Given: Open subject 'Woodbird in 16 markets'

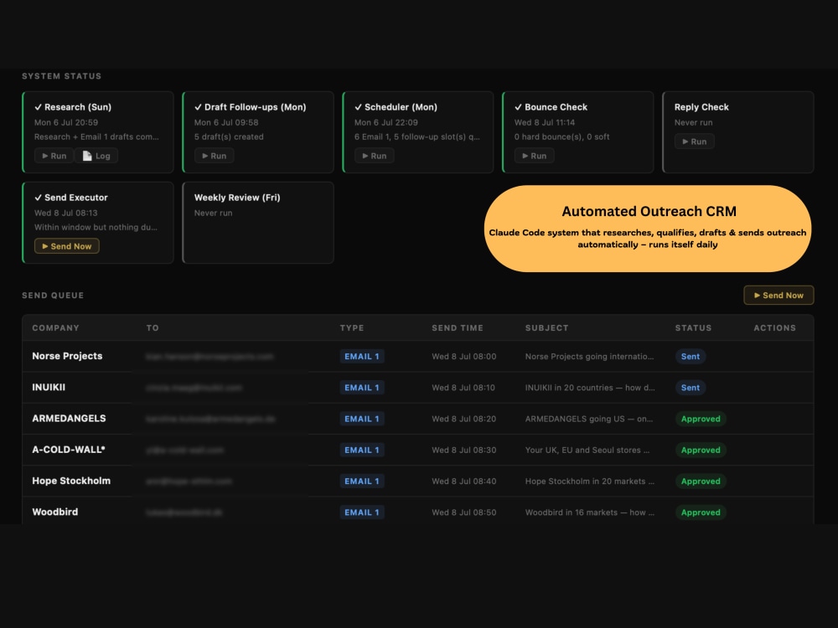Looking at the screenshot, I should pyautogui.click(x=589, y=512).
